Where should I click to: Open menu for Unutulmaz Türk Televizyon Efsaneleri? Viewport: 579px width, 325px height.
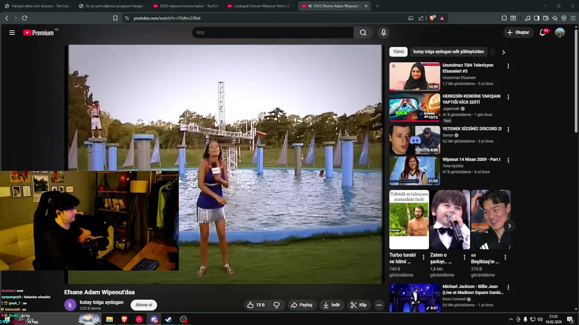point(508,66)
